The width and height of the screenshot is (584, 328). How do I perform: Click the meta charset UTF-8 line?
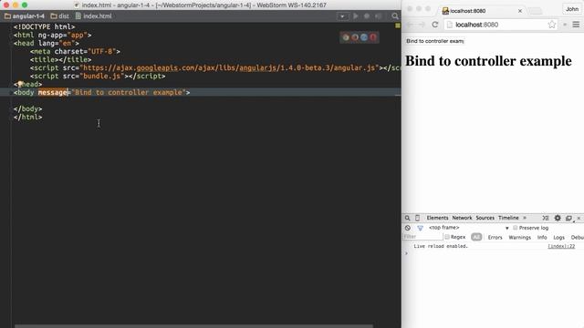[75, 51]
